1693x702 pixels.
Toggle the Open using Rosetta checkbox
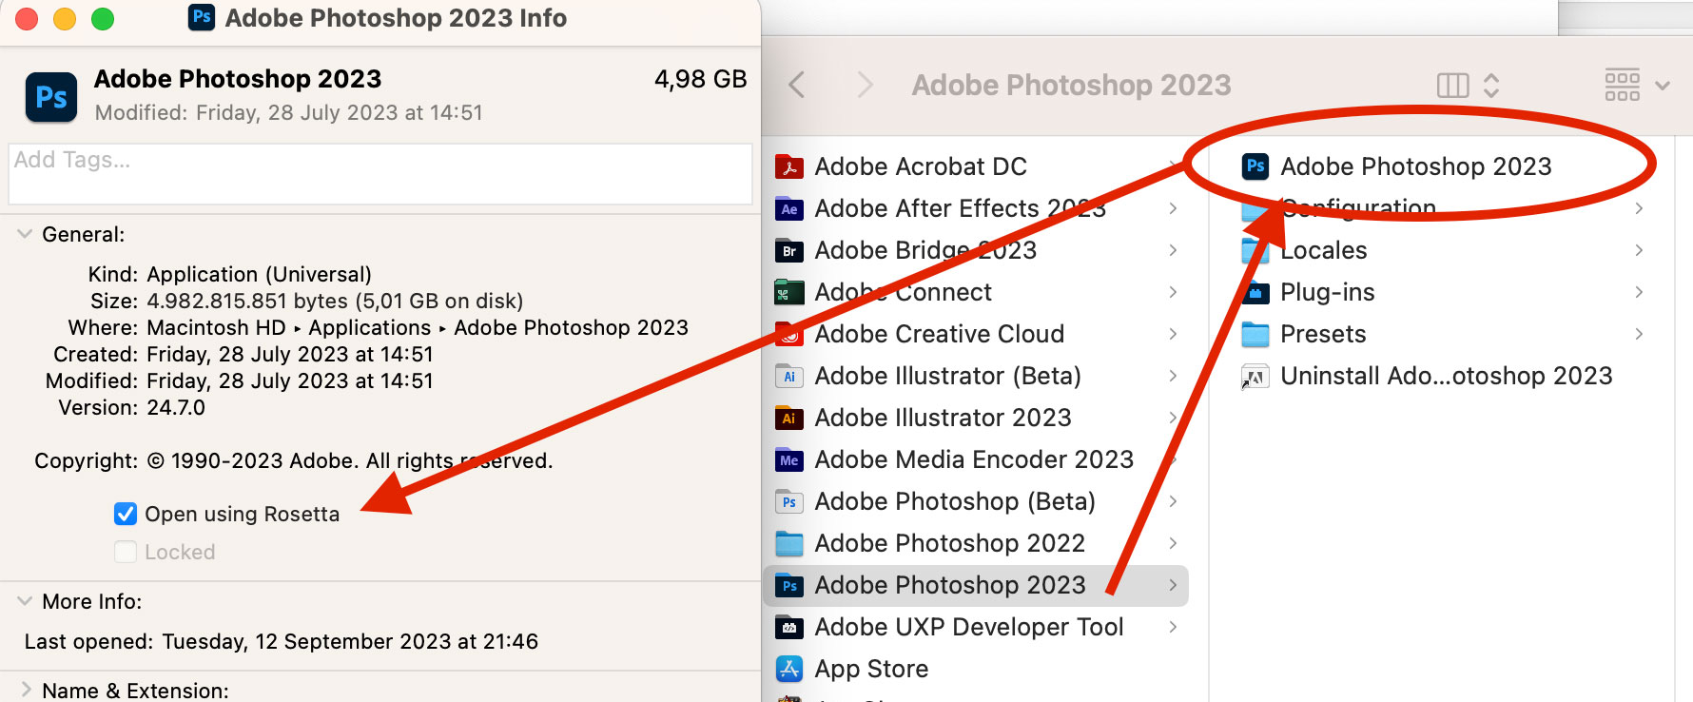tap(126, 514)
